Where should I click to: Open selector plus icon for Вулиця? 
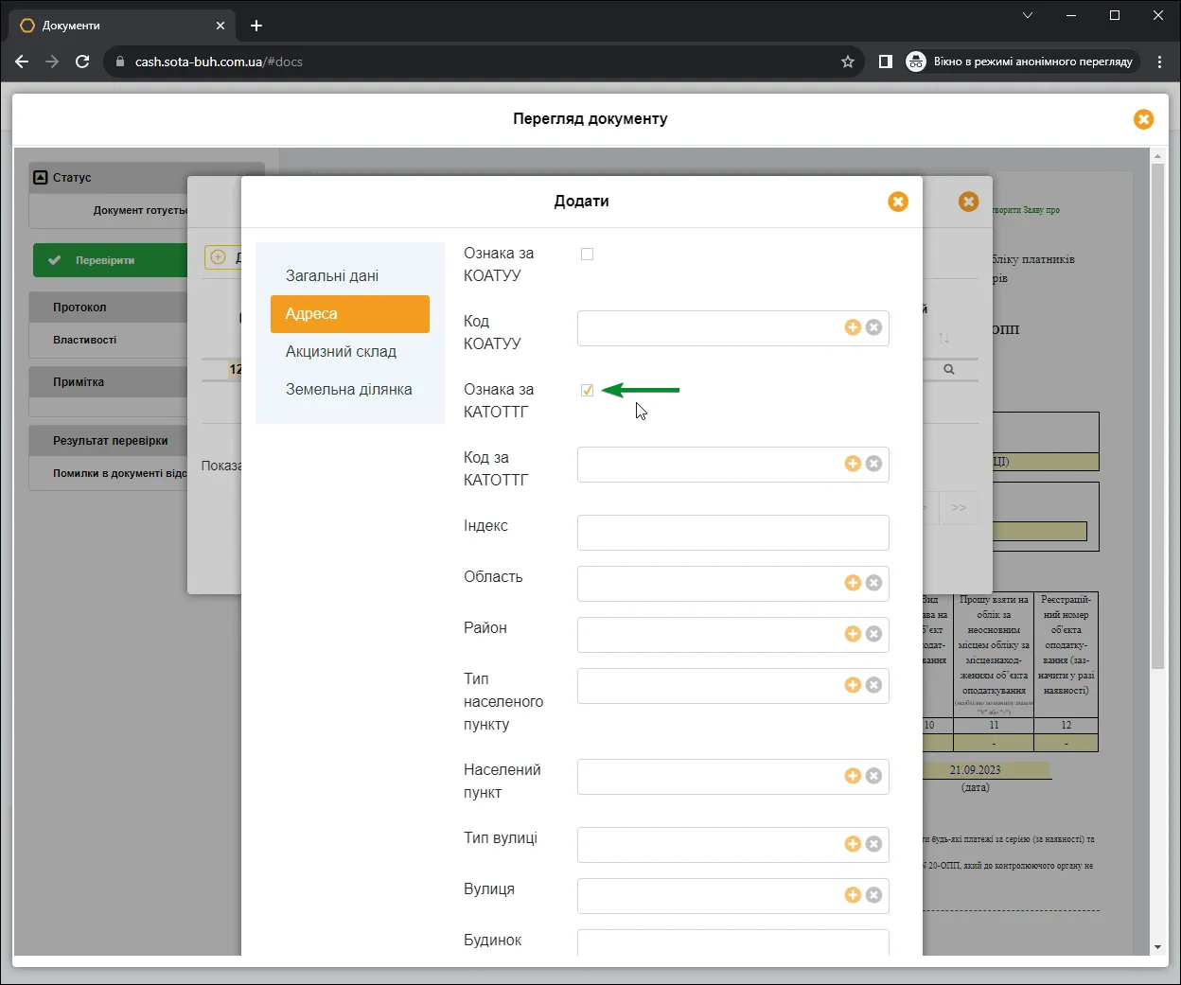853,895
